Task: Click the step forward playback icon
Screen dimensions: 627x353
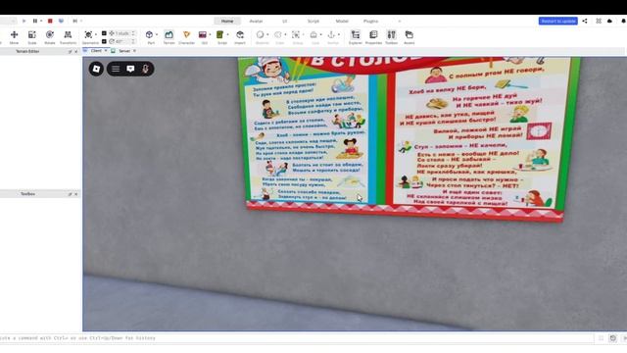Action: coord(74,21)
